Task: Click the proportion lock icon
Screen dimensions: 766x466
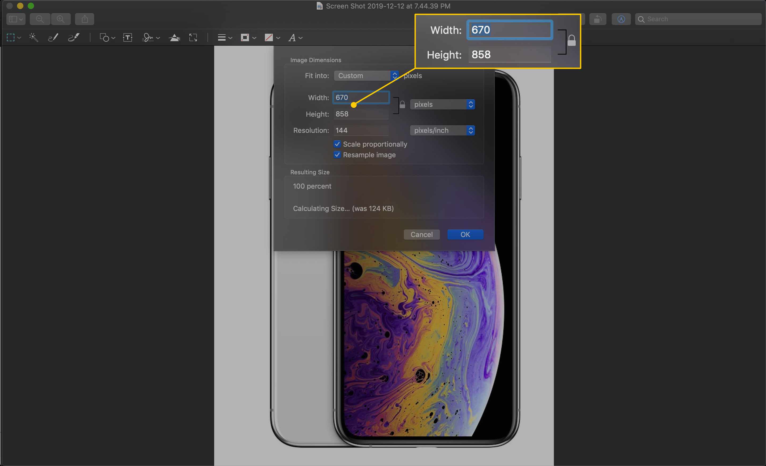Action: coord(402,105)
